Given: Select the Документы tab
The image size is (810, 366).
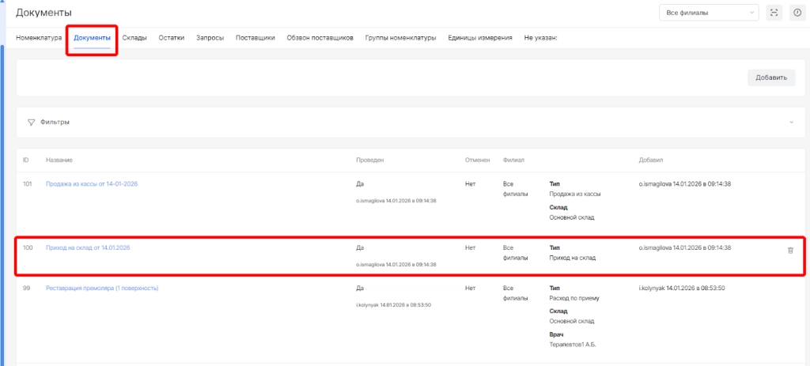Looking at the screenshot, I should coord(92,38).
